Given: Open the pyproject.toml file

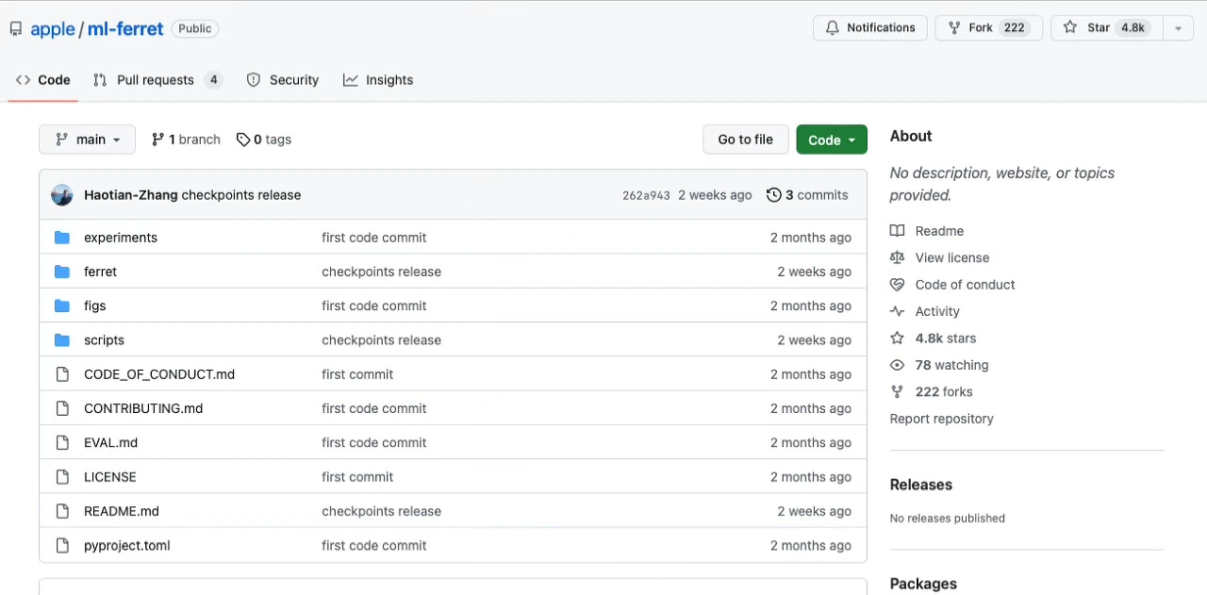Looking at the screenshot, I should tap(127, 545).
